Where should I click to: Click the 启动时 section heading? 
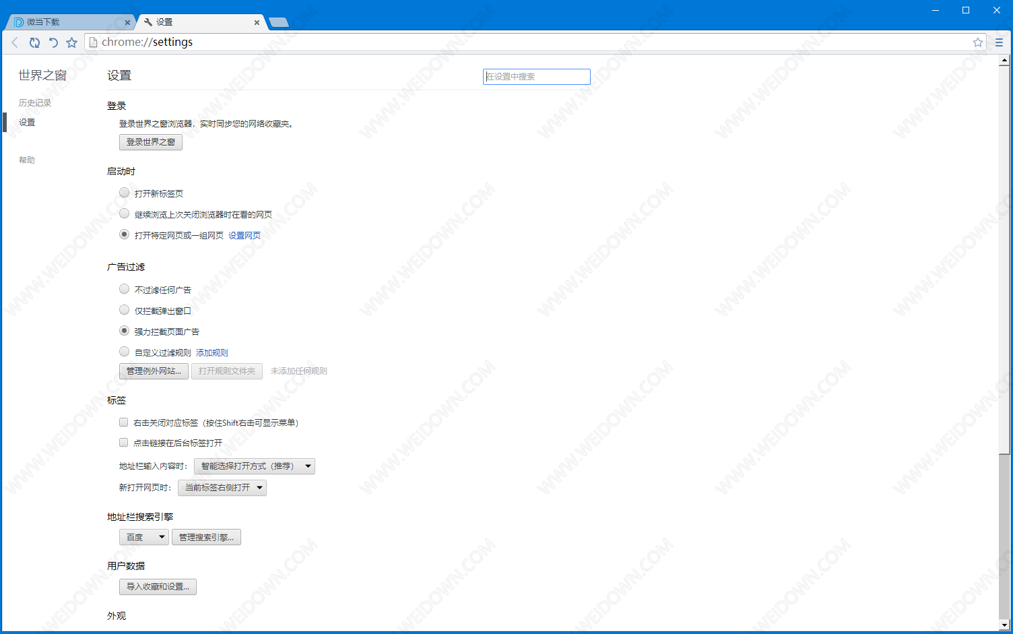coord(121,172)
